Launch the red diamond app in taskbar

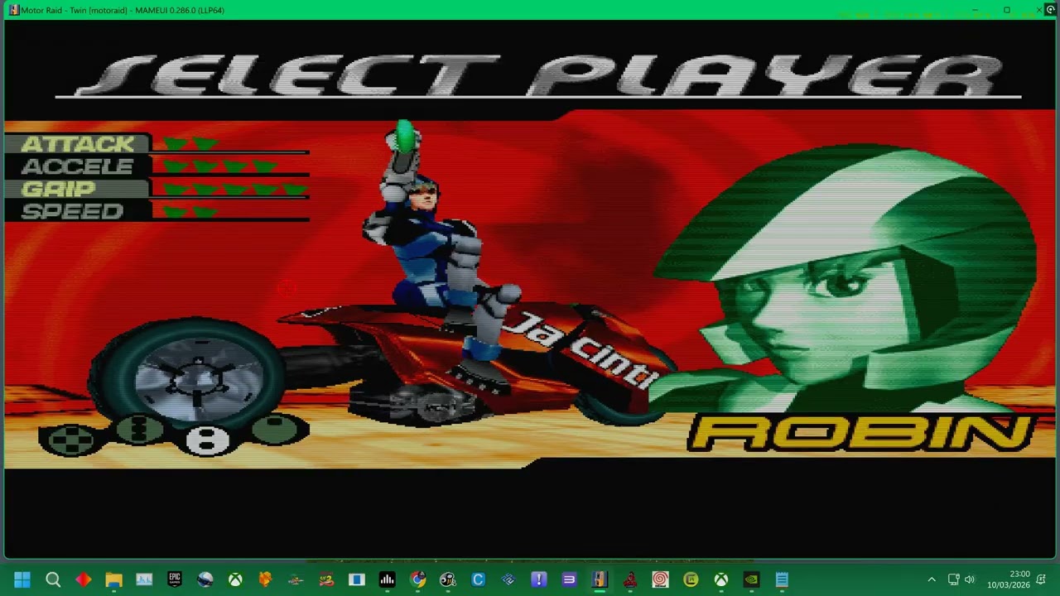[x=84, y=580]
